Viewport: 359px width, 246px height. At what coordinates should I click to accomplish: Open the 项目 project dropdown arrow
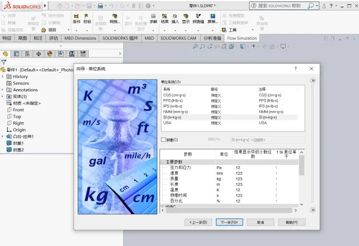(68, 30)
